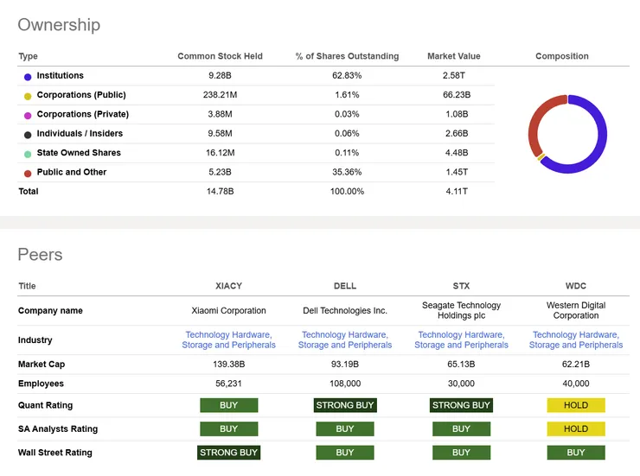
Task: Click DELL Quant Rating Strong Buy badge
Action: click(x=345, y=405)
